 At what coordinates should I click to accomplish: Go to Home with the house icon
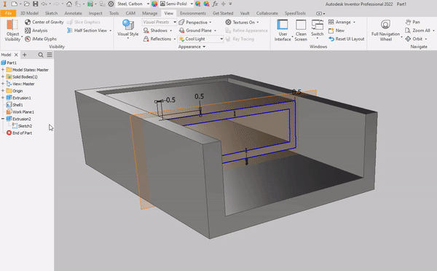(x=69, y=4)
